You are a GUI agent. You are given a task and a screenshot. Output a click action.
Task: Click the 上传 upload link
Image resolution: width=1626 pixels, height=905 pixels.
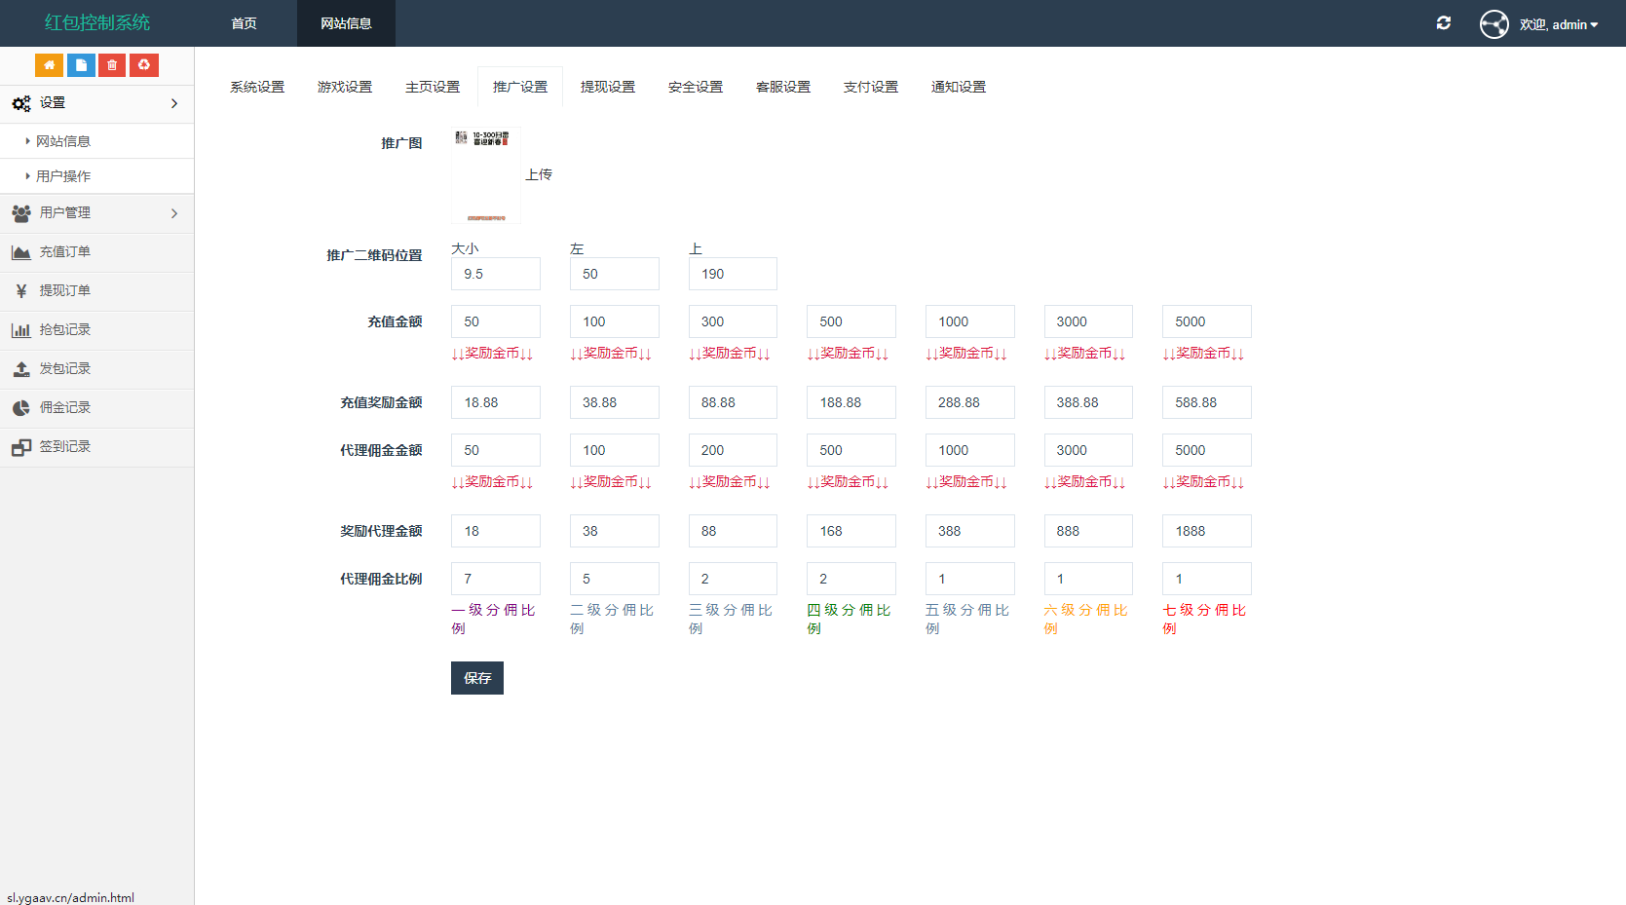coord(540,173)
